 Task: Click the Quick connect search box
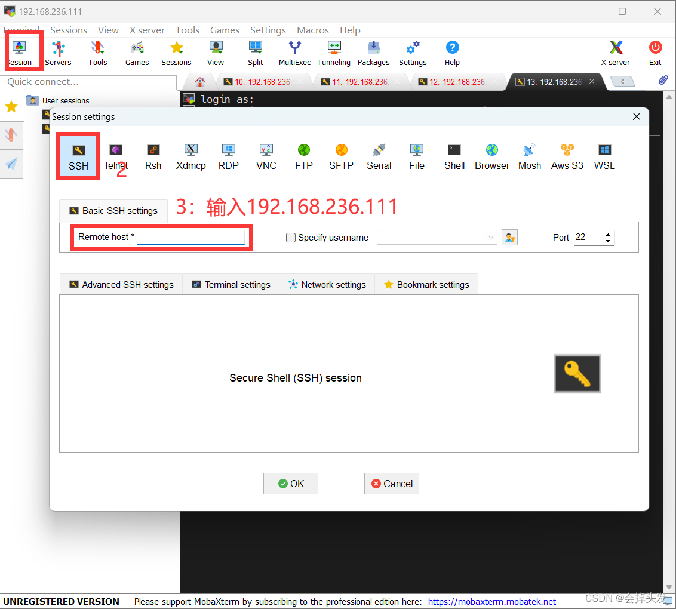pos(88,82)
